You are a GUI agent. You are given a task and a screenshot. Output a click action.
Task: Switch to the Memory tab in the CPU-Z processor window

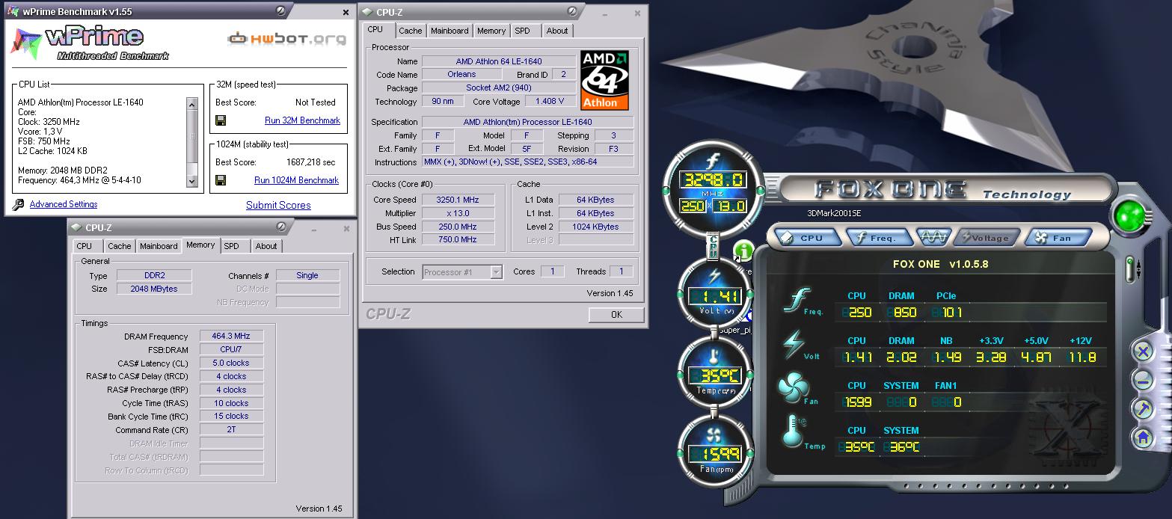click(491, 31)
